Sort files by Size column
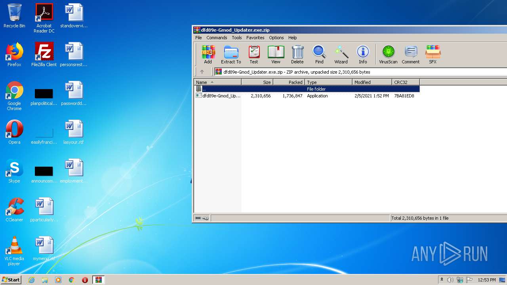Screen dimensions: 507x285 tap(257, 82)
